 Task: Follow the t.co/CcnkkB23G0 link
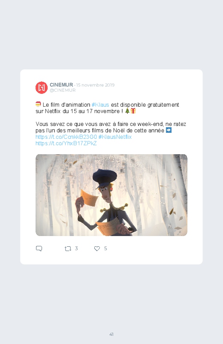pos(66,137)
